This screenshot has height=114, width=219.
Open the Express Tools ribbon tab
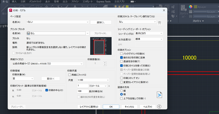click(104, 2)
